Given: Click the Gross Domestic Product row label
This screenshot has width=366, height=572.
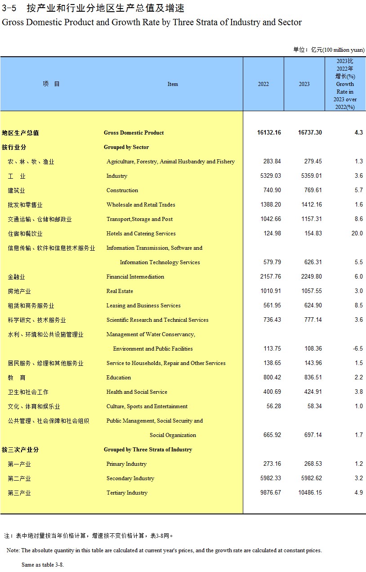Looking at the screenshot, I should (134, 133).
